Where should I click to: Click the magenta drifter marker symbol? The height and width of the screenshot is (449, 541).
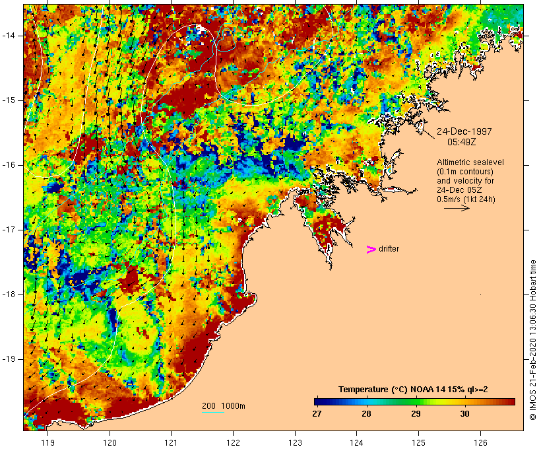(x=371, y=250)
